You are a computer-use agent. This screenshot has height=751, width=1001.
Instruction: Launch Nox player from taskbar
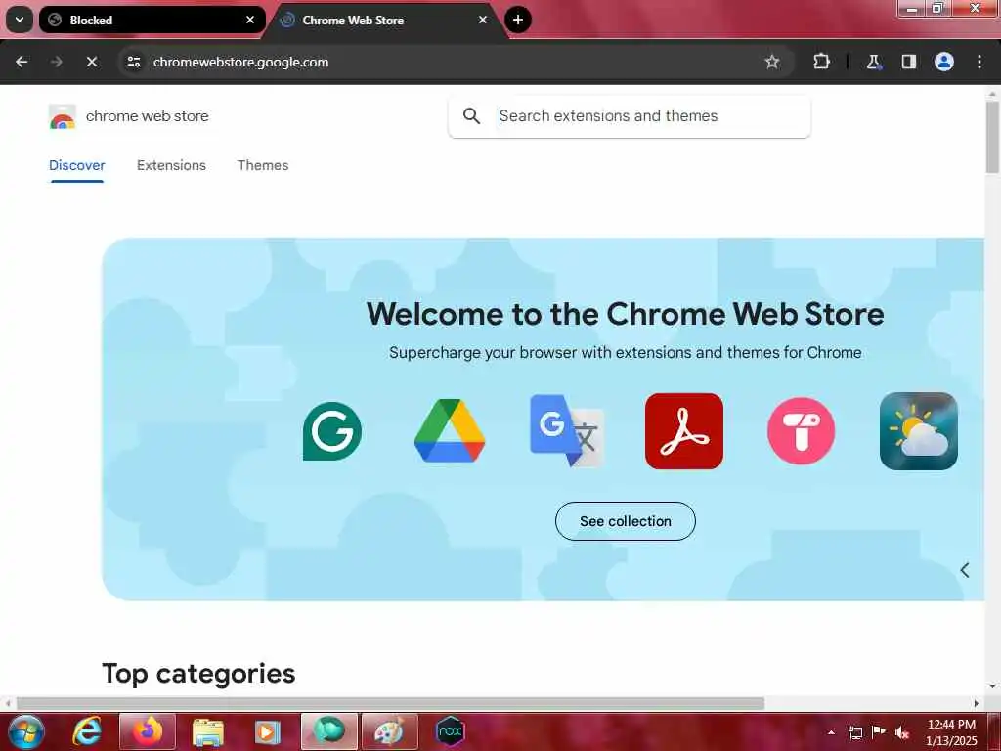[450, 731]
